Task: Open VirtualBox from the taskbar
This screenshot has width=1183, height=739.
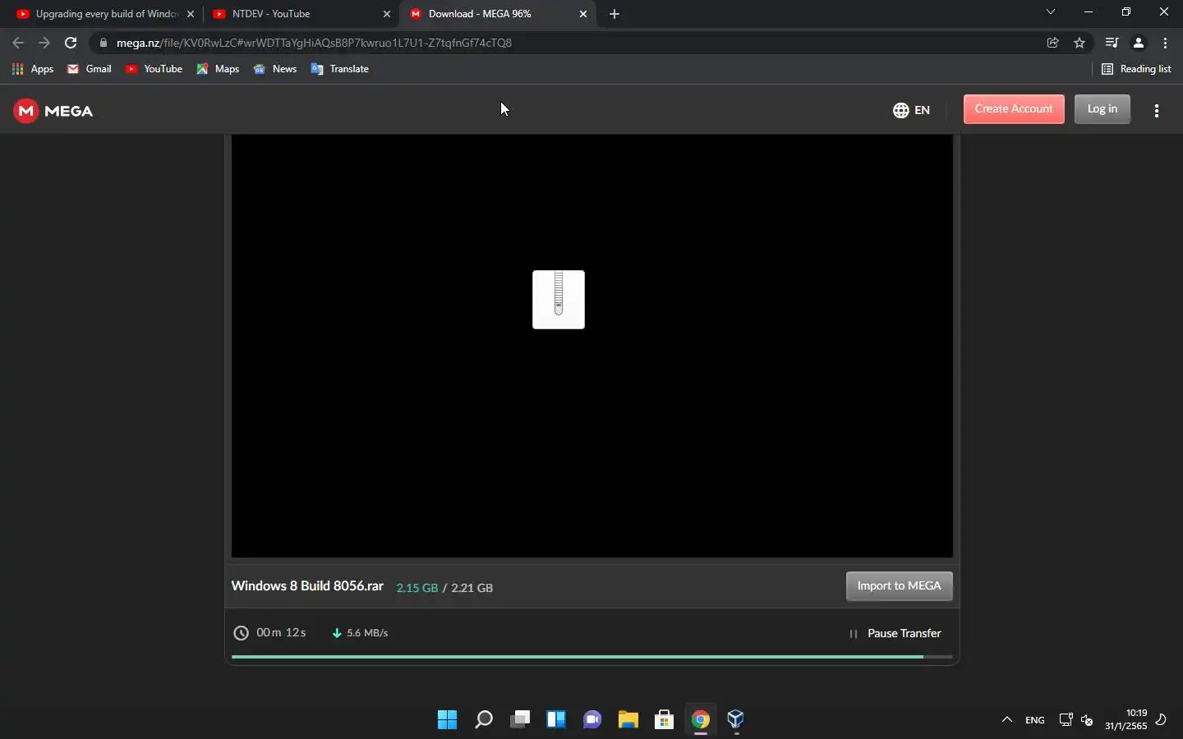Action: tap(737, 720)
